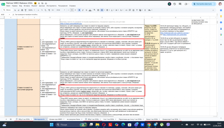The width and height of the screenshot is (224, 128).
Task: Format the selection as percent
Action: tap(42, 10)
